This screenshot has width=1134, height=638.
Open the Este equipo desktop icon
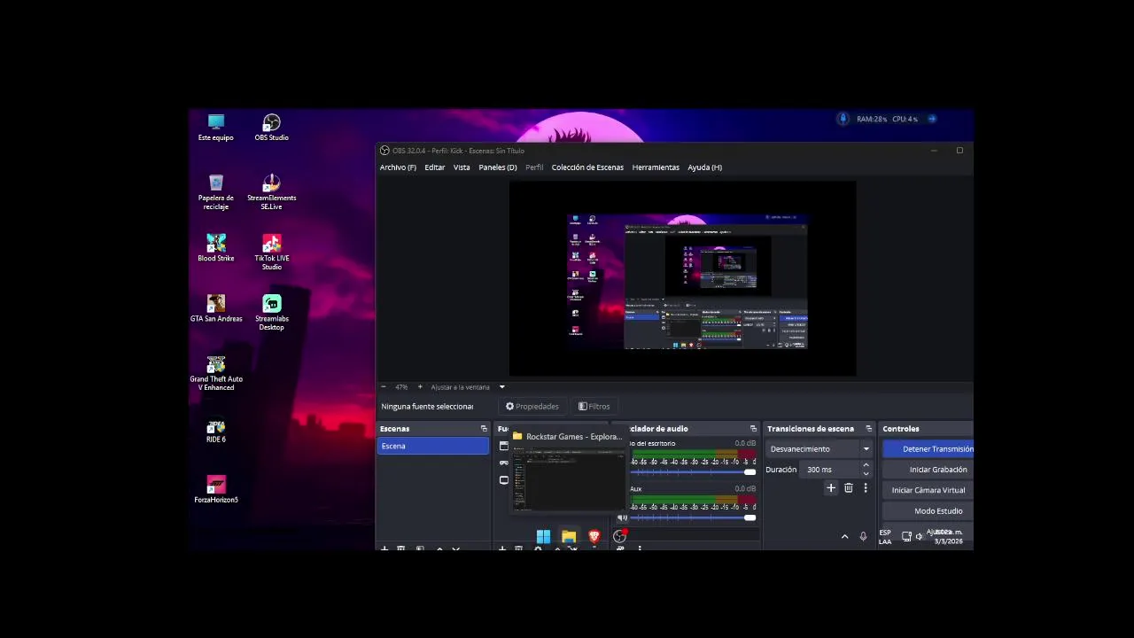click(216, 128)
